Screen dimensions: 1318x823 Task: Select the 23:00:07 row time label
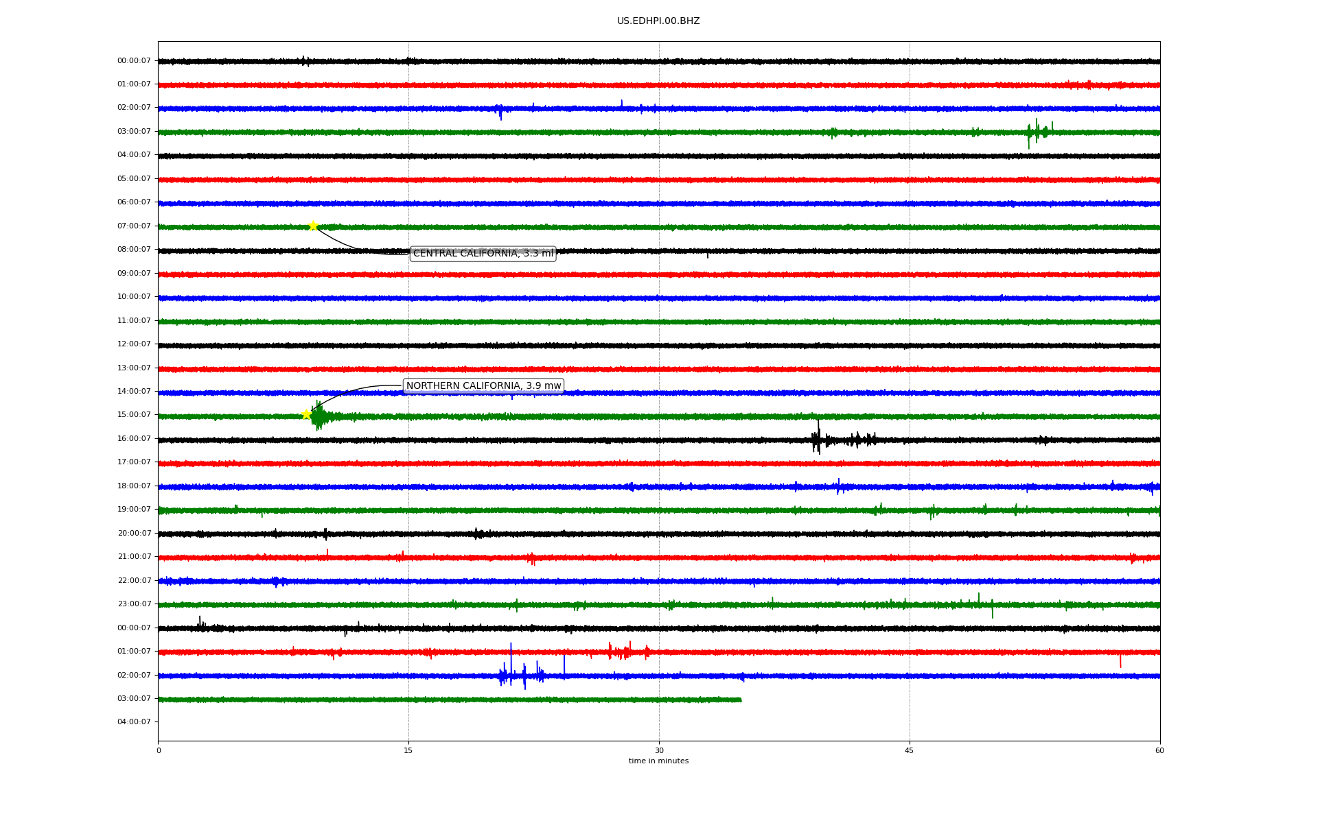point(134,604)
